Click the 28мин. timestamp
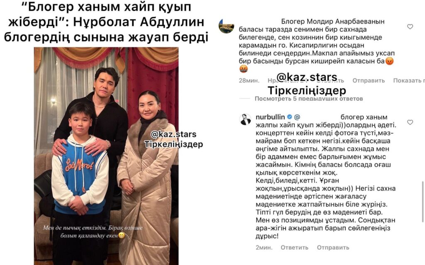 [249, 80]
